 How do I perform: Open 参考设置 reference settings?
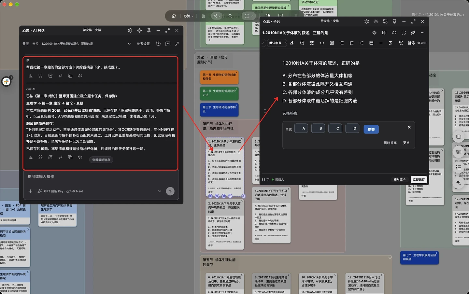(x=143, y=44)
